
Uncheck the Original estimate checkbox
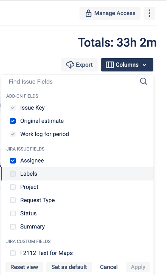(13, 121)
